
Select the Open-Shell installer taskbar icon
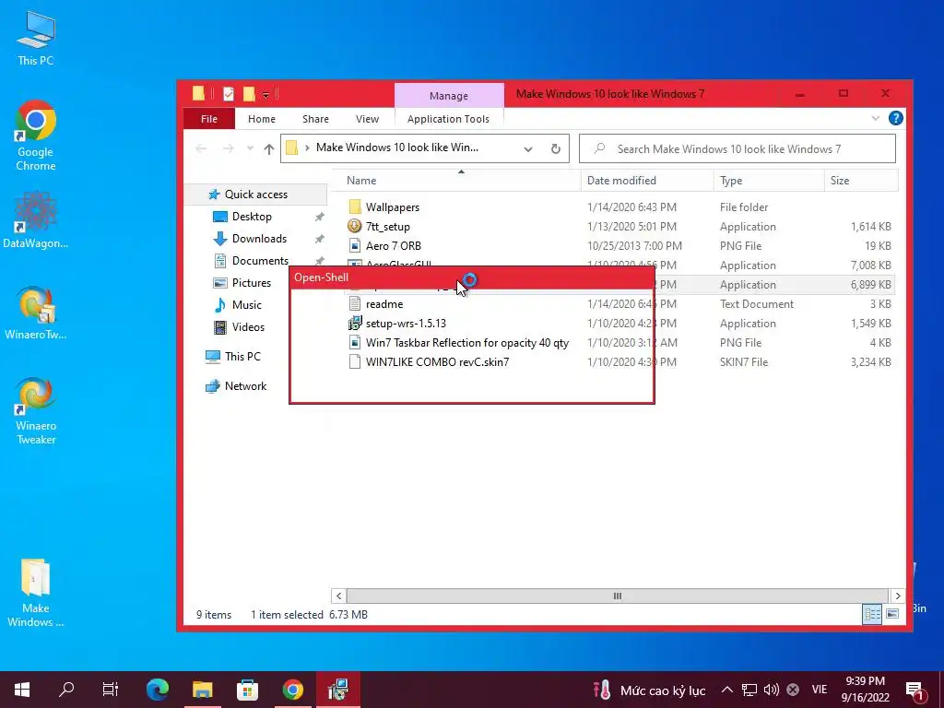337,690
